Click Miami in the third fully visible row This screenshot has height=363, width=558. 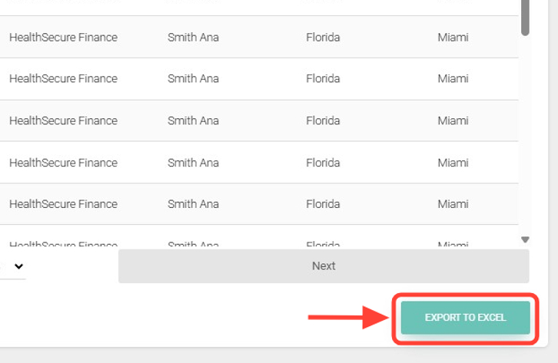click(x=453, y=120)
